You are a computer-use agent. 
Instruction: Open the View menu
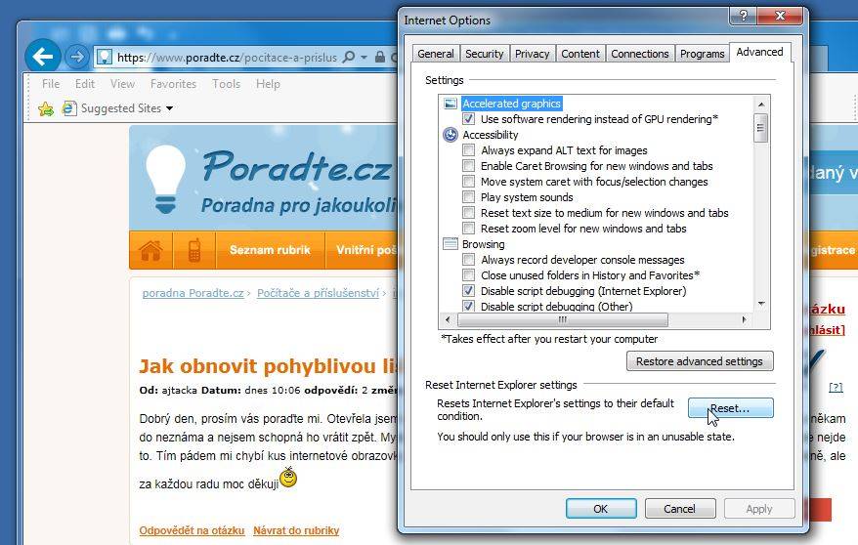pos(122,84)
